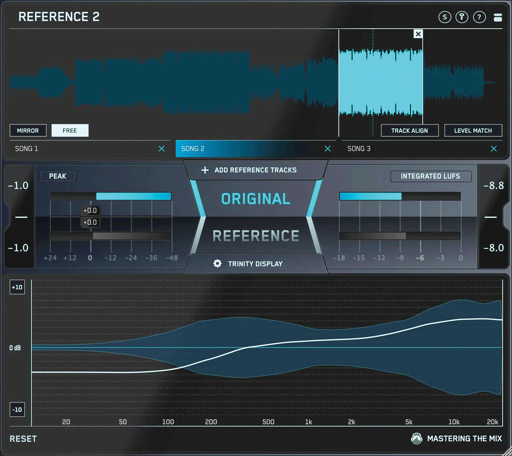Screen dimensions: 512x456
Task: Remove Song 2 with its X icon
Action: coord(327,149)
